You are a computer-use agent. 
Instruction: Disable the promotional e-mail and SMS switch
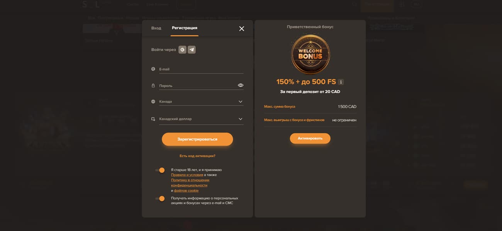click(x=160, y=199)
